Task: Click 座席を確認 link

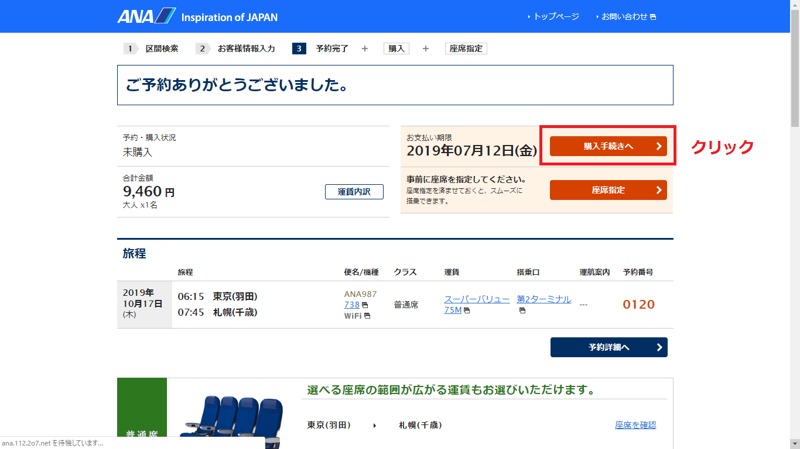Action: point(635,425)
